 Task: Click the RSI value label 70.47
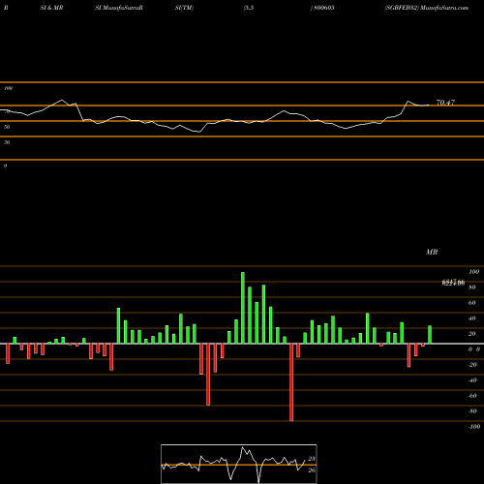445,103
